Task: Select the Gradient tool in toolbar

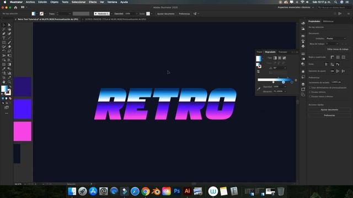Action: point(9,64)
